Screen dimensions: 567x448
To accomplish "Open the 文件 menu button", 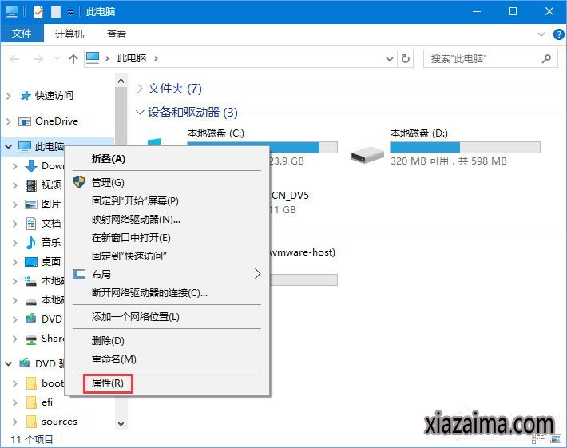I will point(22,34).
